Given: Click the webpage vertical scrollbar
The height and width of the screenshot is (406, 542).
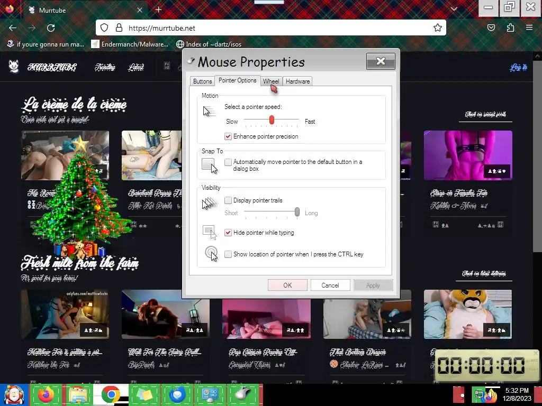Looking at the screenshot, I should pyautogui.click(x=537, y=155).
